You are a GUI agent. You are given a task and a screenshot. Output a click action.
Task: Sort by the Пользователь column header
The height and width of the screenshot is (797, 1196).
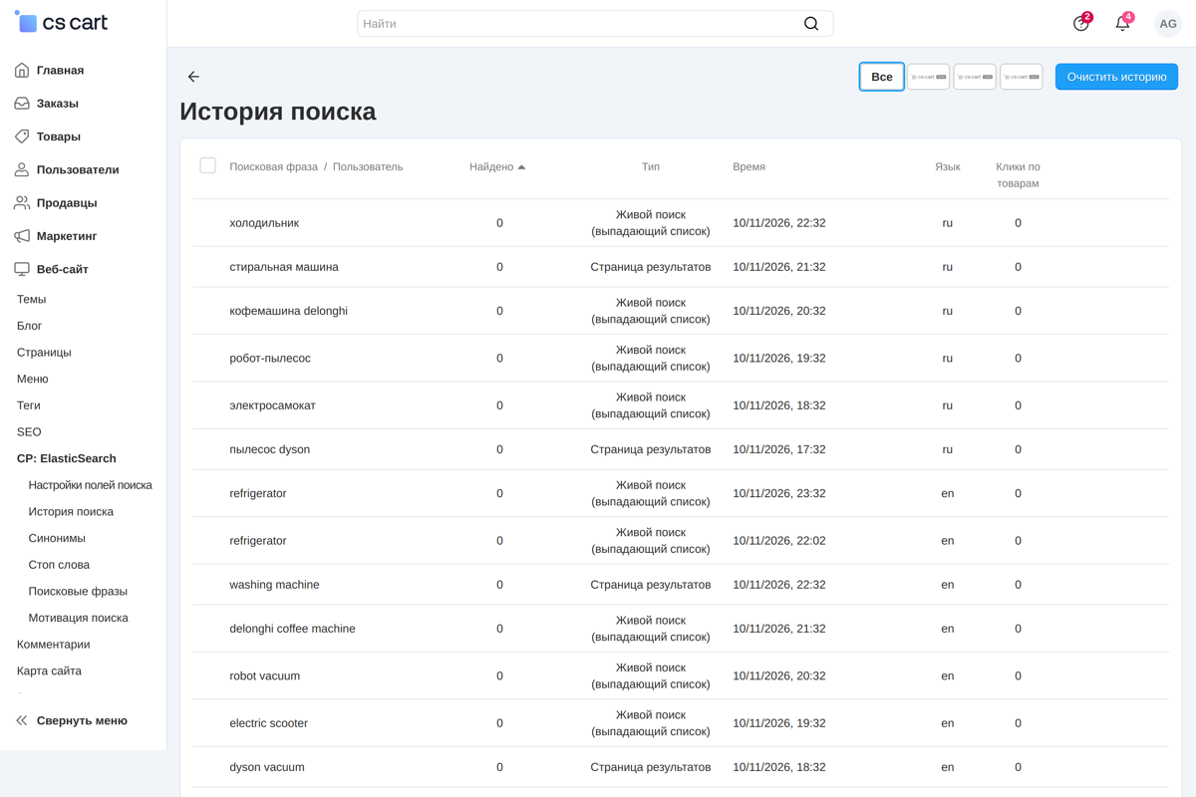point(368,167)
